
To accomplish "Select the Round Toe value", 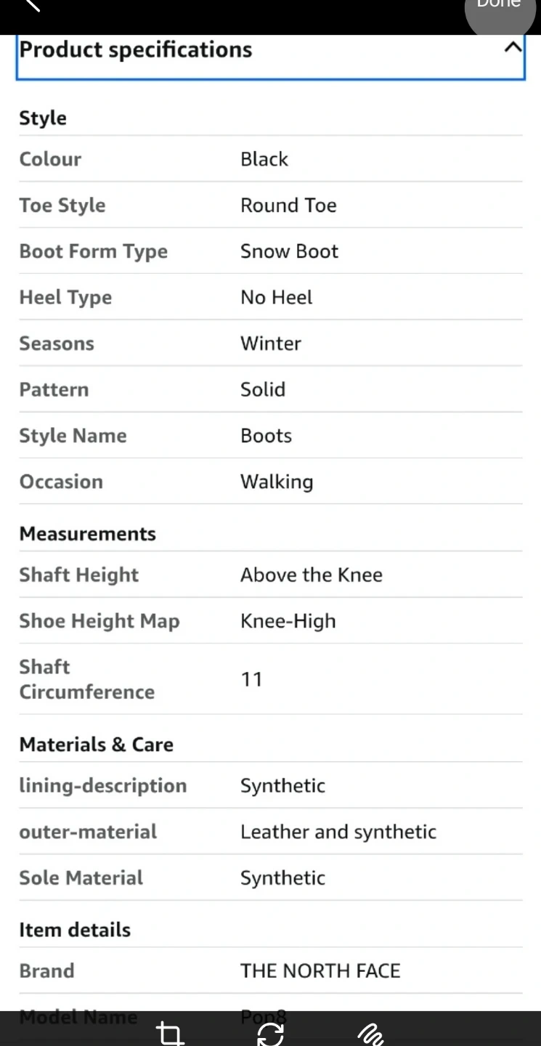I will pos(288,205).
